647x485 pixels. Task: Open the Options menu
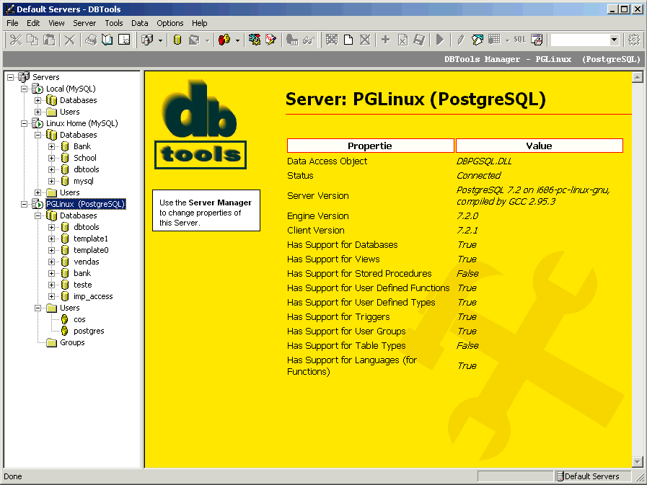[170, 23]
